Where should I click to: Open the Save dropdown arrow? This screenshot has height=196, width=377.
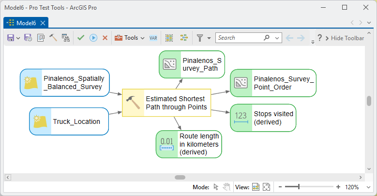pos(18,38)
